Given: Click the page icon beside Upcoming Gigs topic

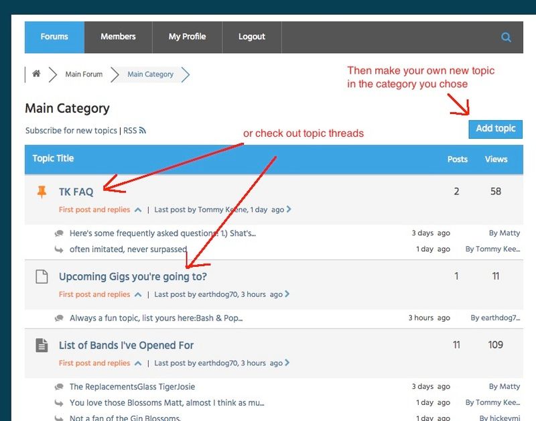Looking at the screenshot, I should point(42,277).
